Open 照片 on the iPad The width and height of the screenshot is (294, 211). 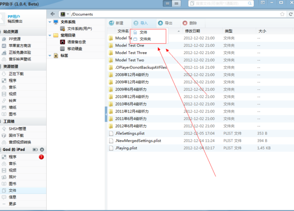[x=12, y=177]
